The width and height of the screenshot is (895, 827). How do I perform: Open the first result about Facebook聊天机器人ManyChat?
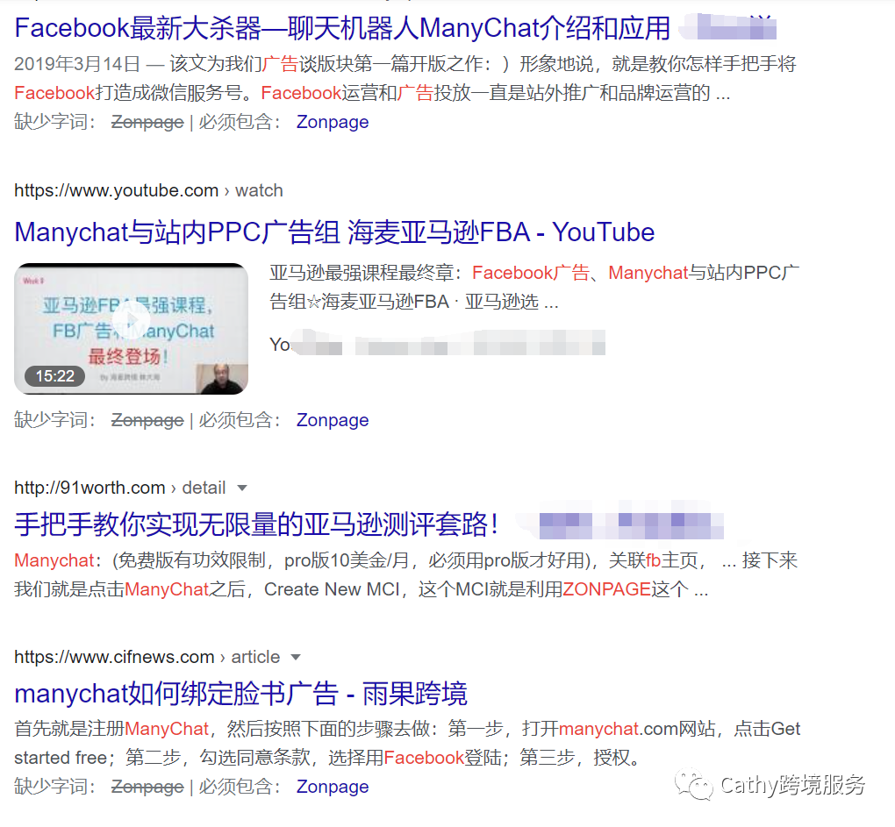coord(333,27)
